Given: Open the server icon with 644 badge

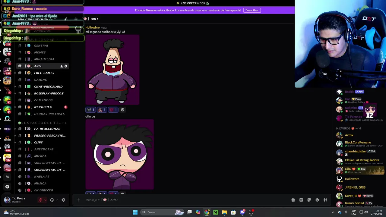Looking at the screenshot, I should click(x=7, y=147).
